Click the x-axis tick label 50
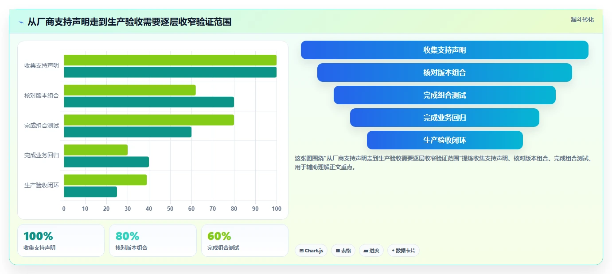 170,209
